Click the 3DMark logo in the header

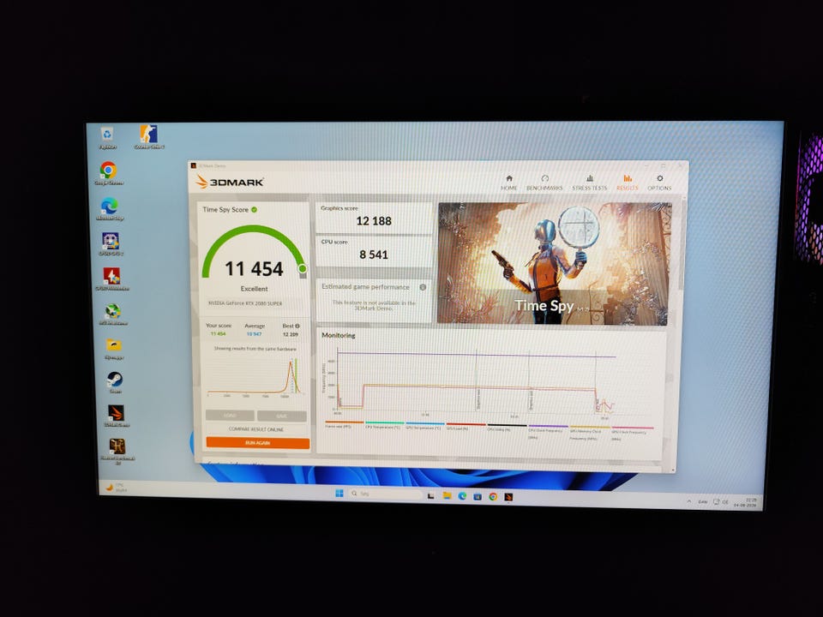(x=230, y=182)
